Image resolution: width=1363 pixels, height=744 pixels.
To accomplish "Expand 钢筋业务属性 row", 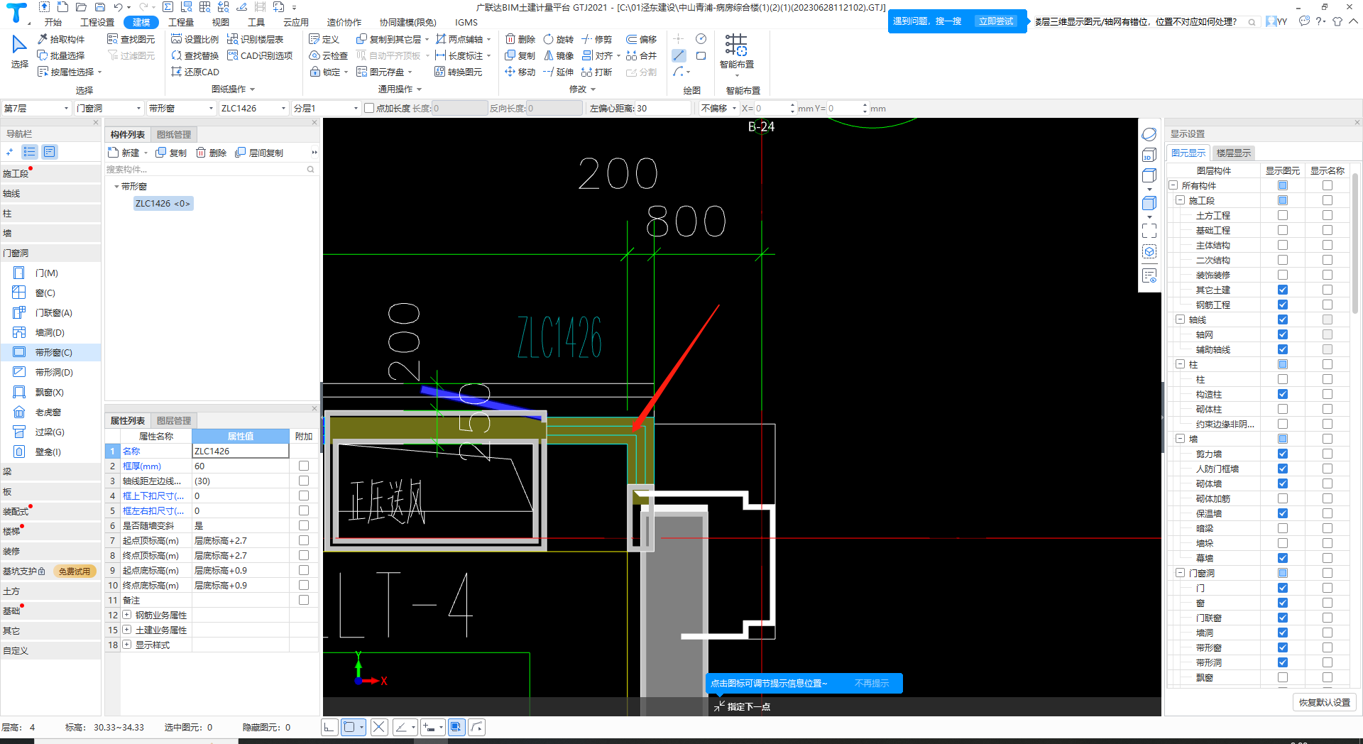I will [x=126, y=615].
